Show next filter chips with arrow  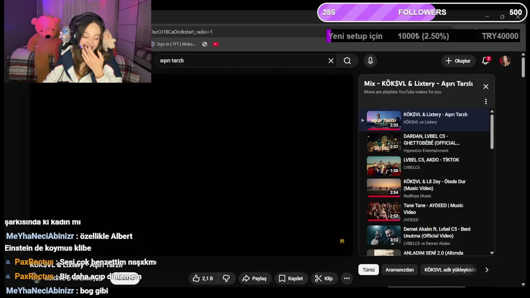click(x=487, y=270)
